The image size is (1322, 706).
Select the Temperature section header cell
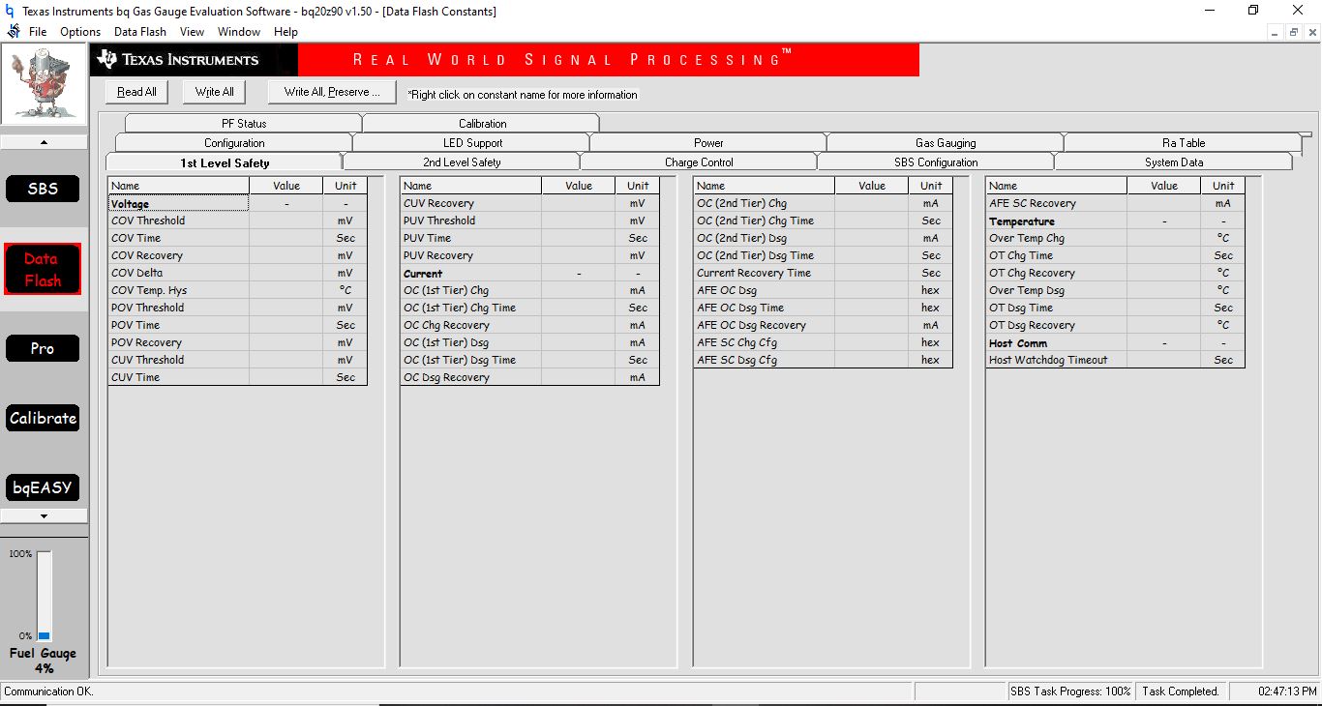point(1057,221)
